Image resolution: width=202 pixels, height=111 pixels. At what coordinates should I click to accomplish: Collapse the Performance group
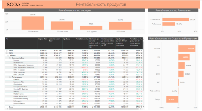[x=10, y=77]
